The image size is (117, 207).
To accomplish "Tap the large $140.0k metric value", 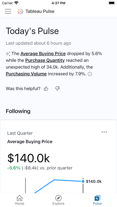I will click(x=28, y=158).
